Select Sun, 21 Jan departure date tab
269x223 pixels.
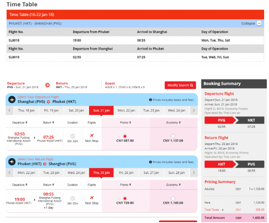click(101, 110)
